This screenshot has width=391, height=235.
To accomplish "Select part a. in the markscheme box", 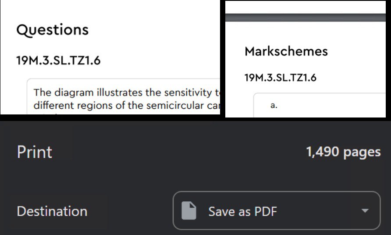I will (x=274, y=106).
